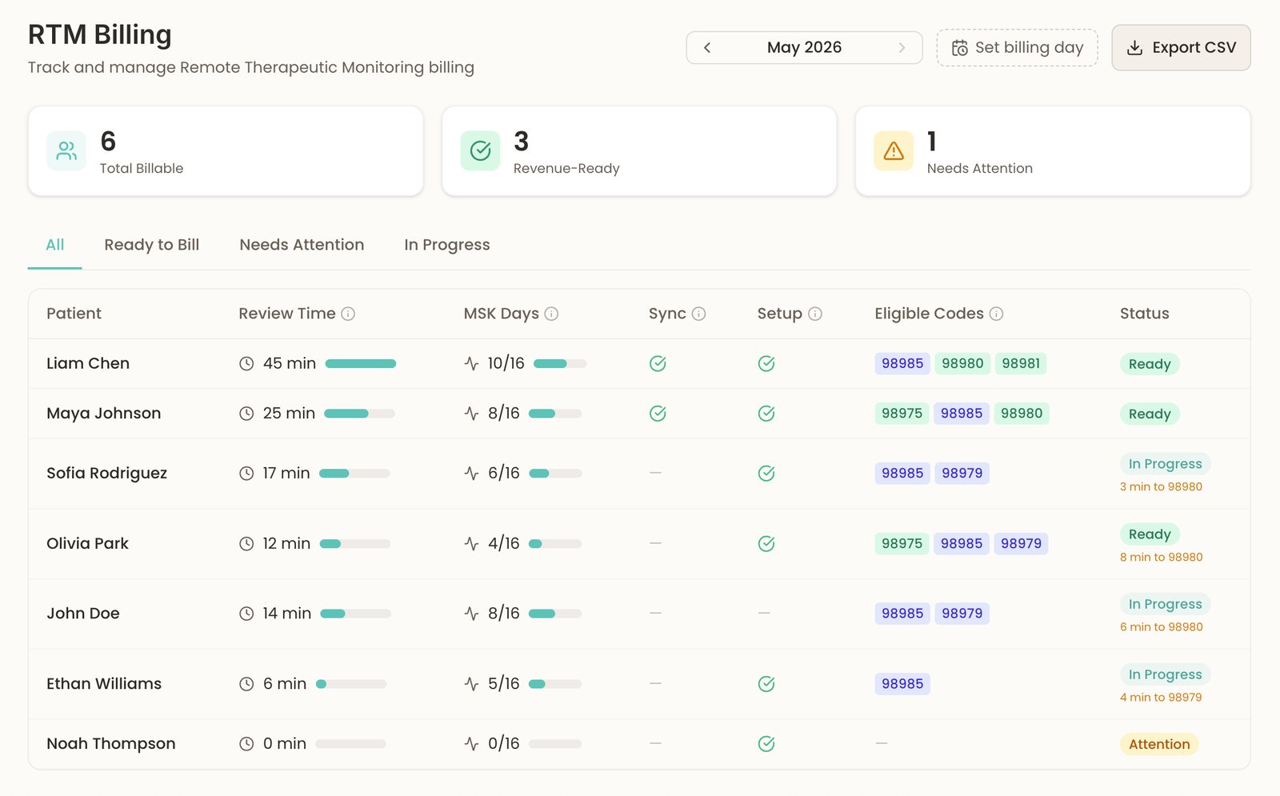Click Status column header
This screenshot has height=796, width=1280.
tap(1144, 314)
